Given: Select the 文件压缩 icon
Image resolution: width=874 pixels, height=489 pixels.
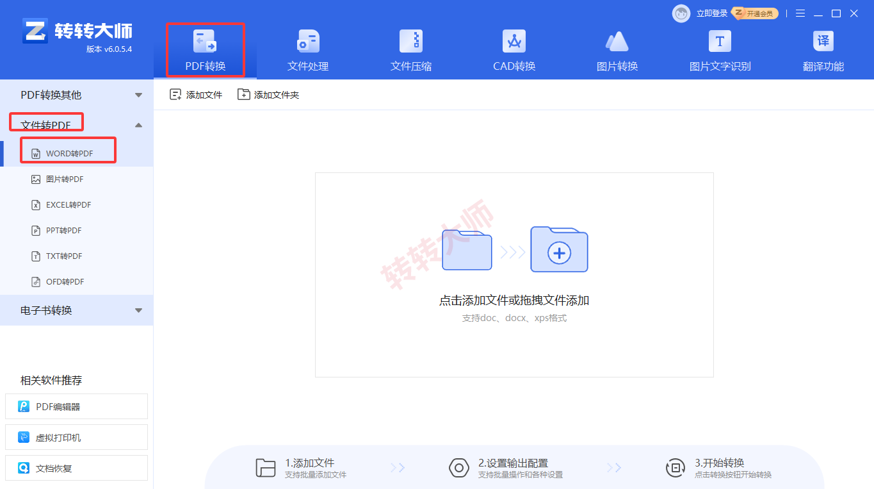Looking at the screenshot, I should 411,41.
